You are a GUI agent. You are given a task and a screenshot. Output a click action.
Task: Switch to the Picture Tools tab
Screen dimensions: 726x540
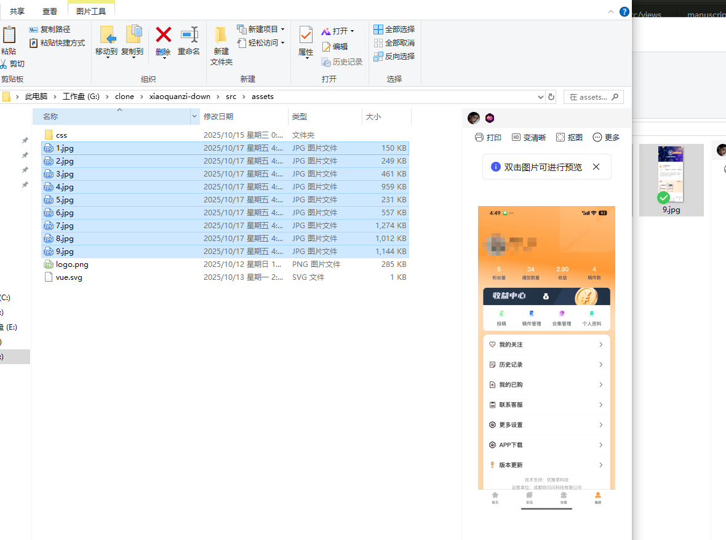(91, 11)
